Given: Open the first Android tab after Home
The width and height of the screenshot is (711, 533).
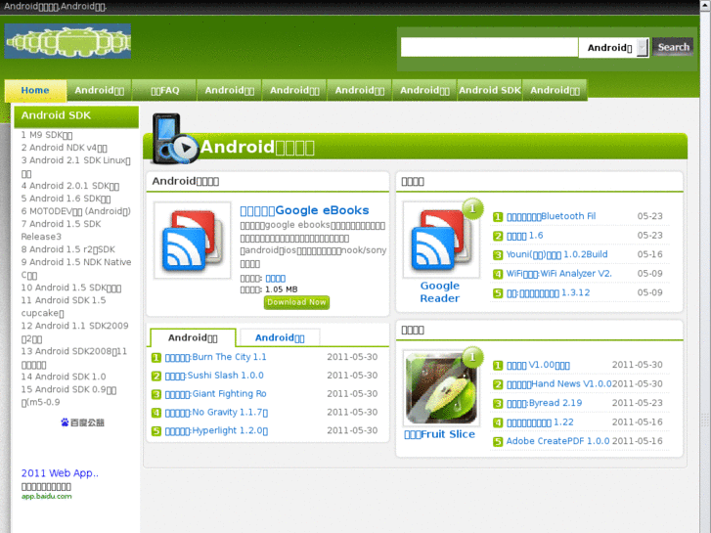Looking at the screenshot, I should pos(100,90).
